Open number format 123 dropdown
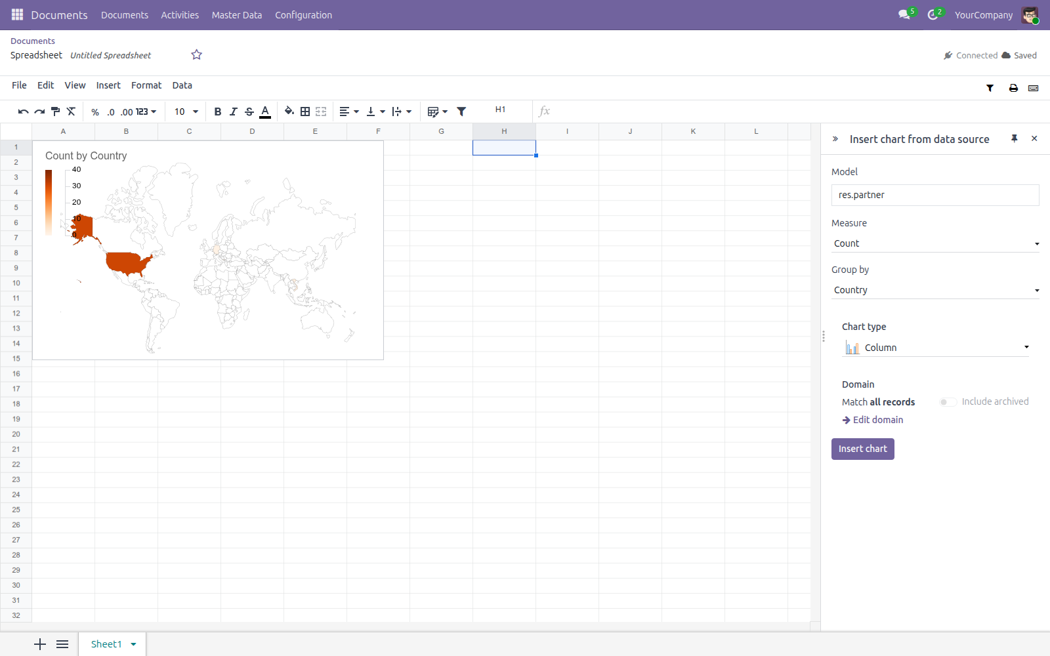The image size is (1050, 656). pyautogui.click(x=146, y=112)
